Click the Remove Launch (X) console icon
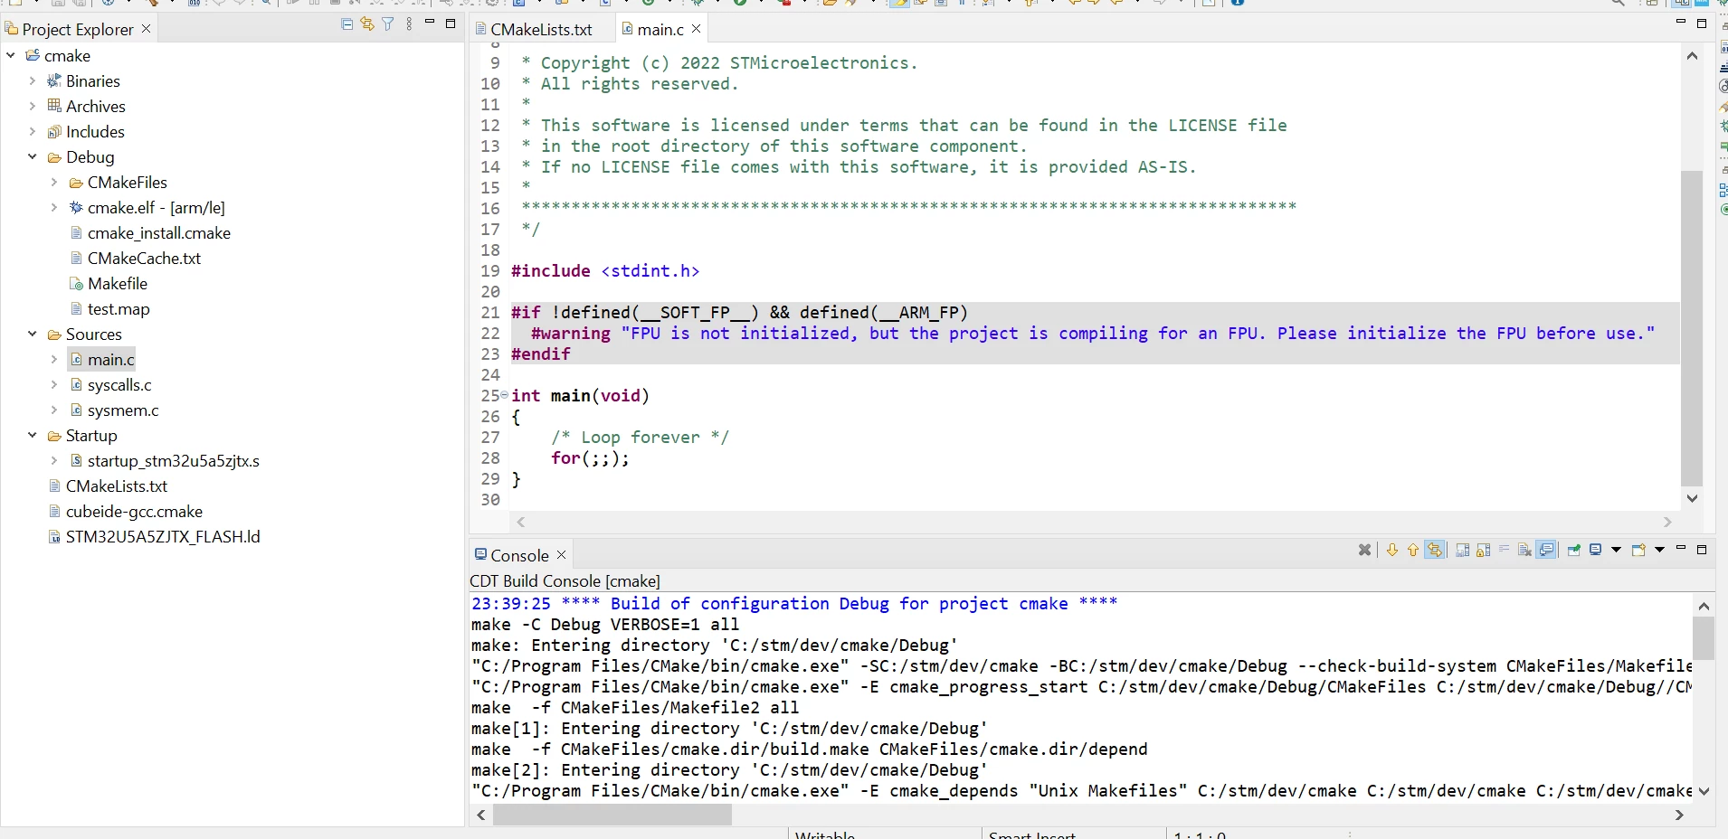This screenshot has height=839, width=1728. [x=1365, y=550]
